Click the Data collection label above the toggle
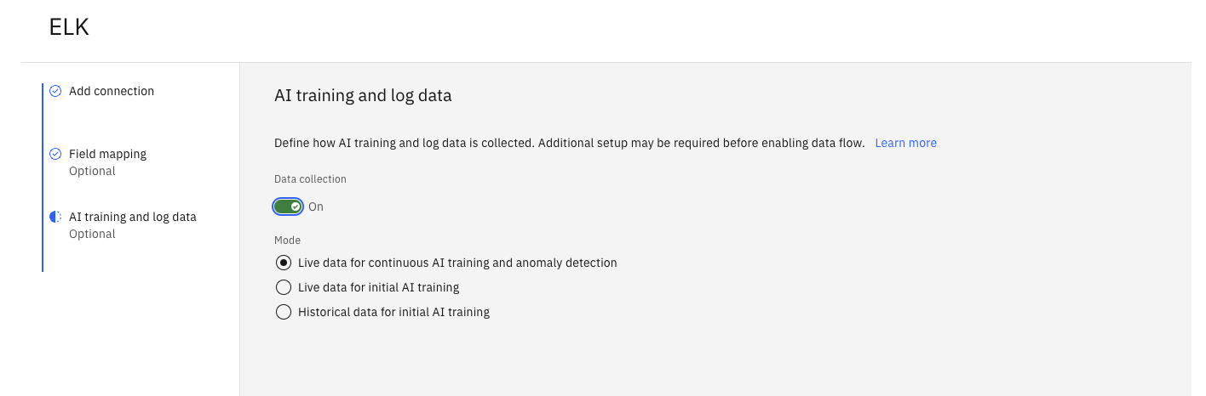This screenshot has width=1206, height=396. 310,179
